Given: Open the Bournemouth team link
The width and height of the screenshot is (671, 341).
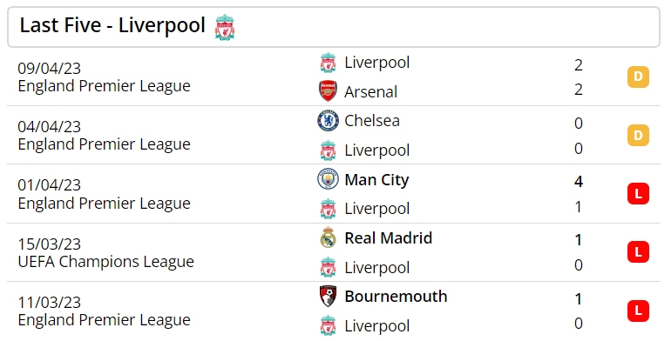Looking at the screenshot, I should click(396, 297).
